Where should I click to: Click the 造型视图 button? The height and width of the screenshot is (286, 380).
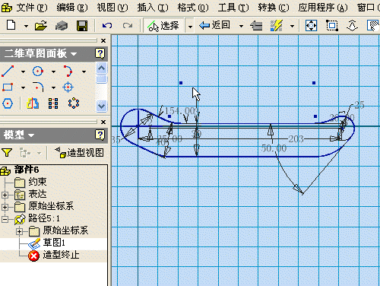click(79, 153)
